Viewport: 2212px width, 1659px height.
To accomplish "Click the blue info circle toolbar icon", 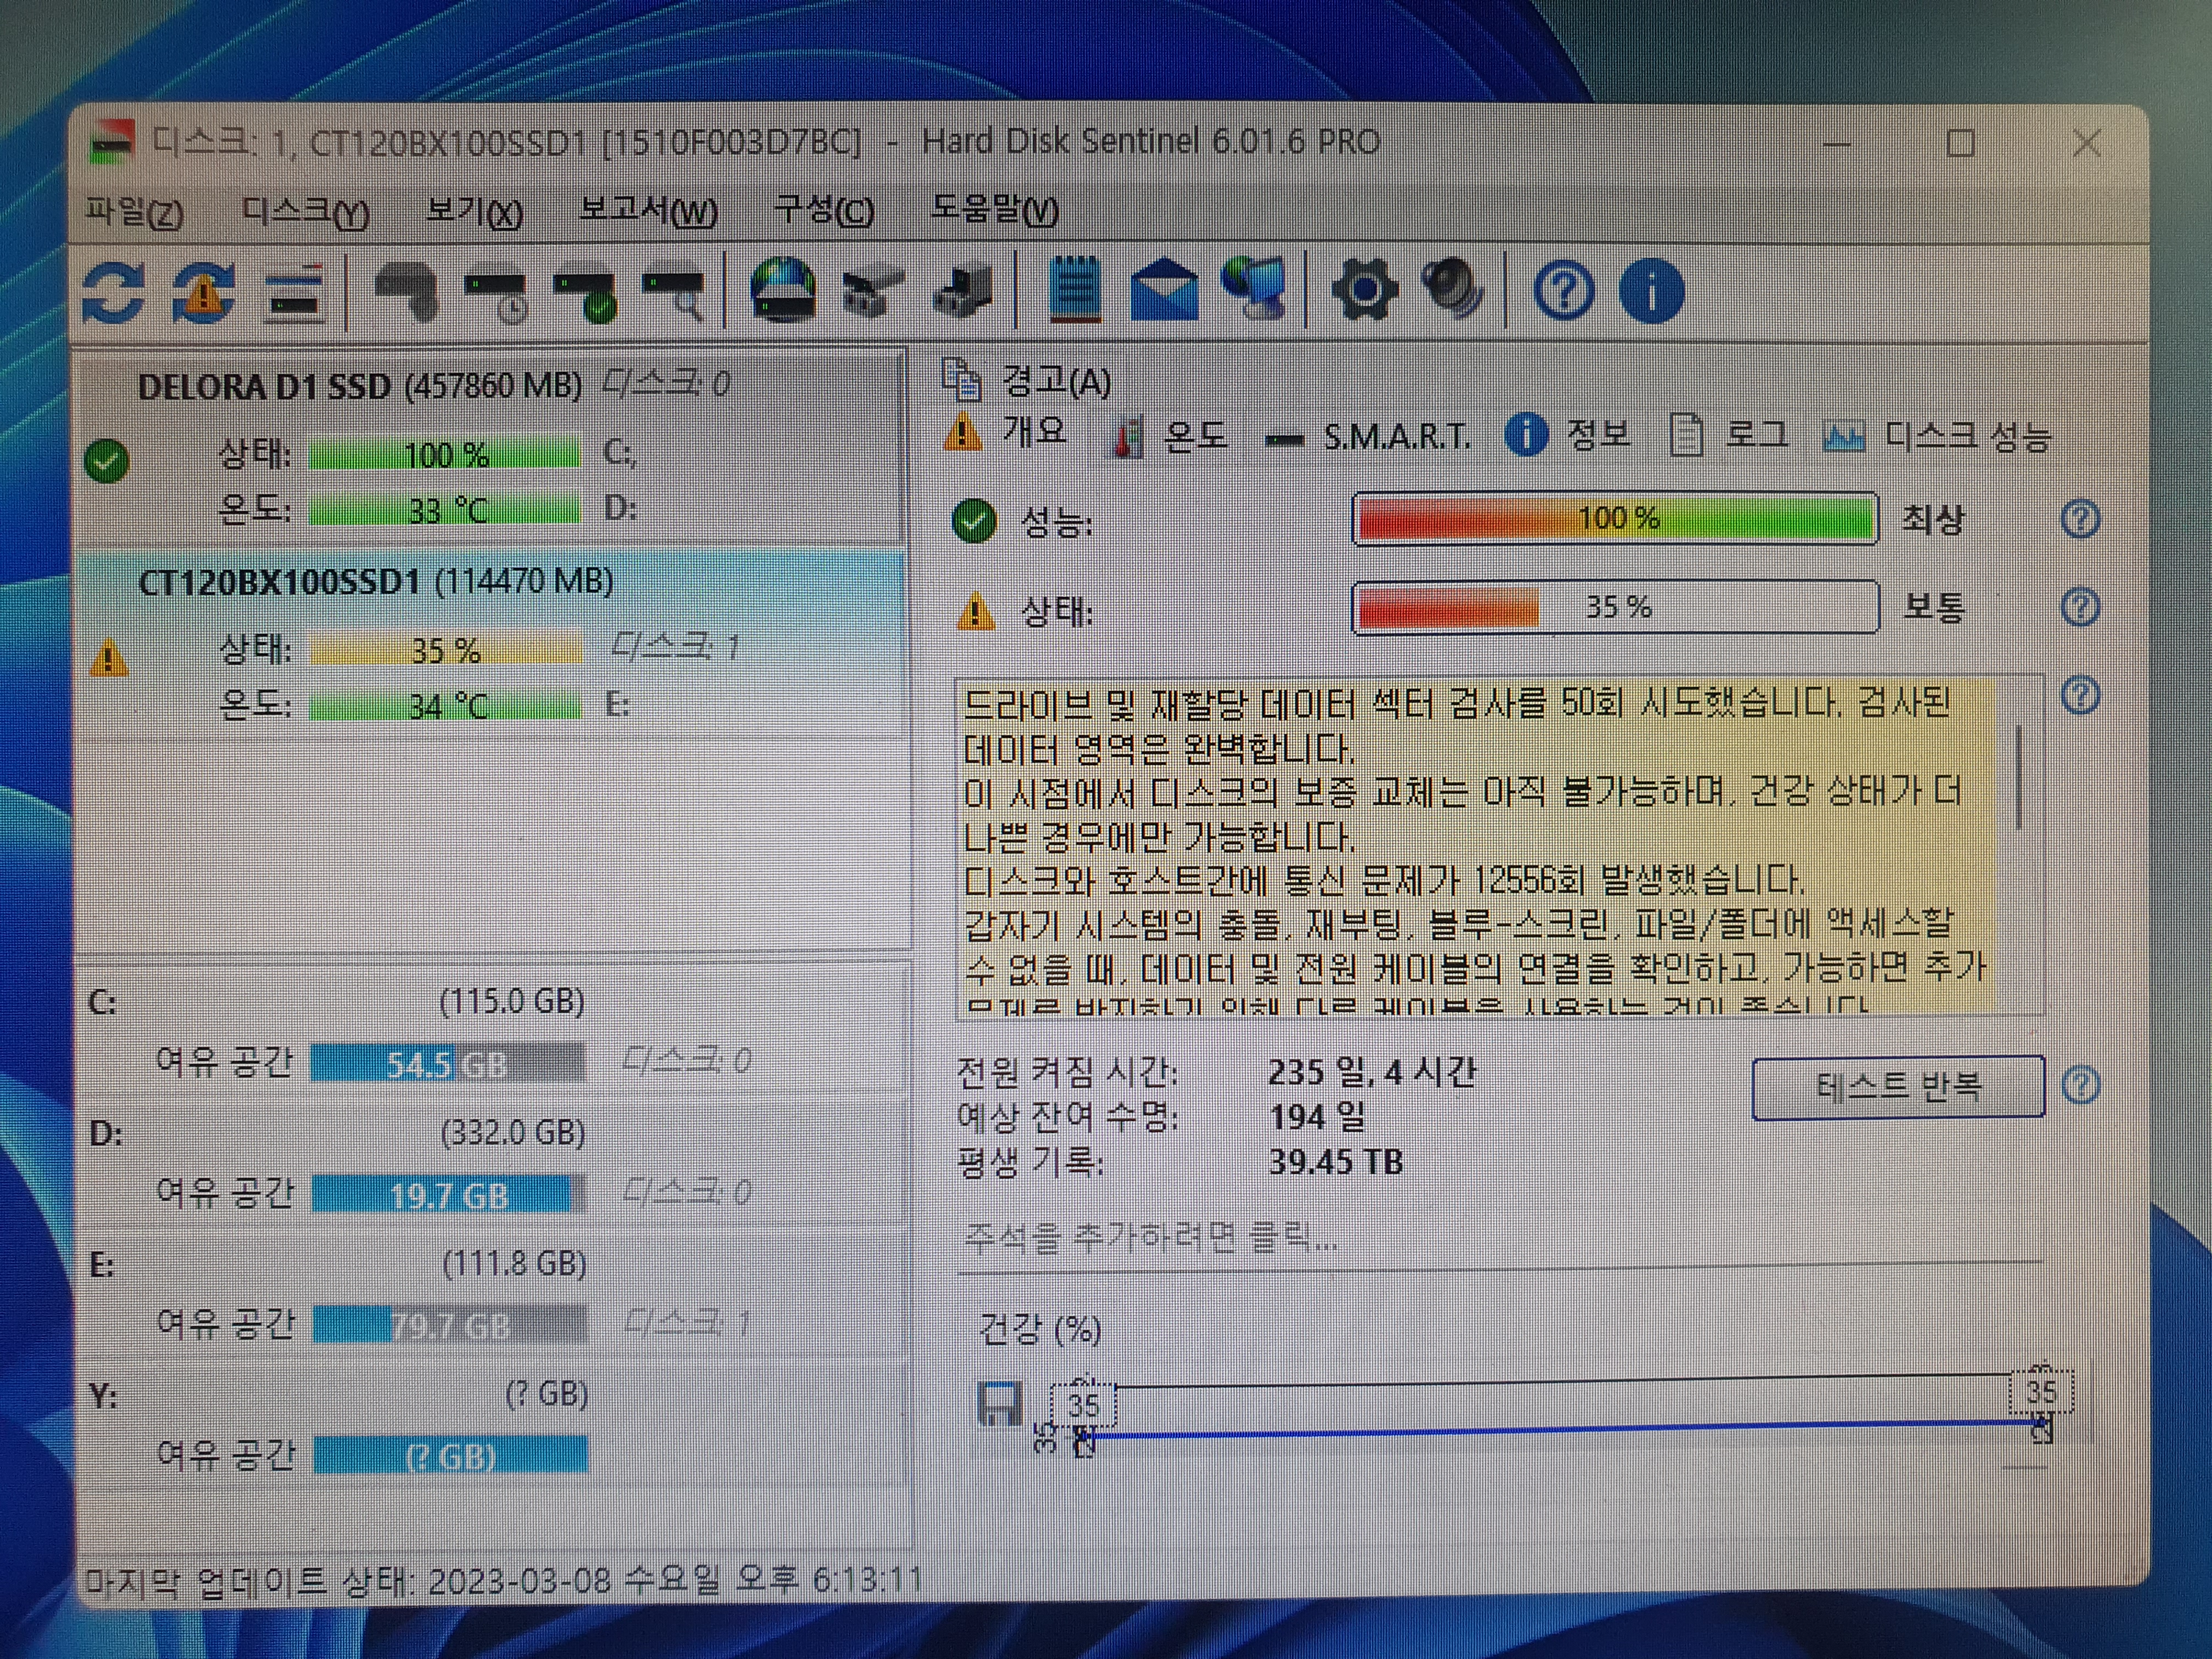I will tap(1652, 292).
